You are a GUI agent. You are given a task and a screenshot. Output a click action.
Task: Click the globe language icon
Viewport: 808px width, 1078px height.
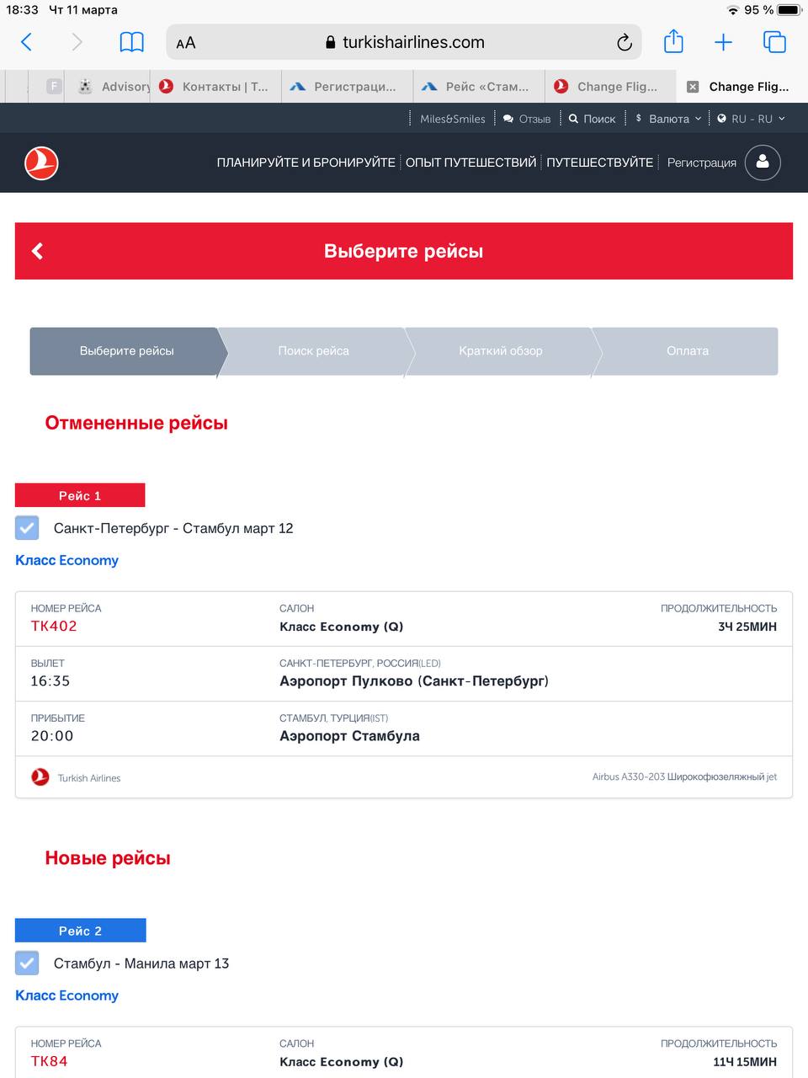[721, 119]
